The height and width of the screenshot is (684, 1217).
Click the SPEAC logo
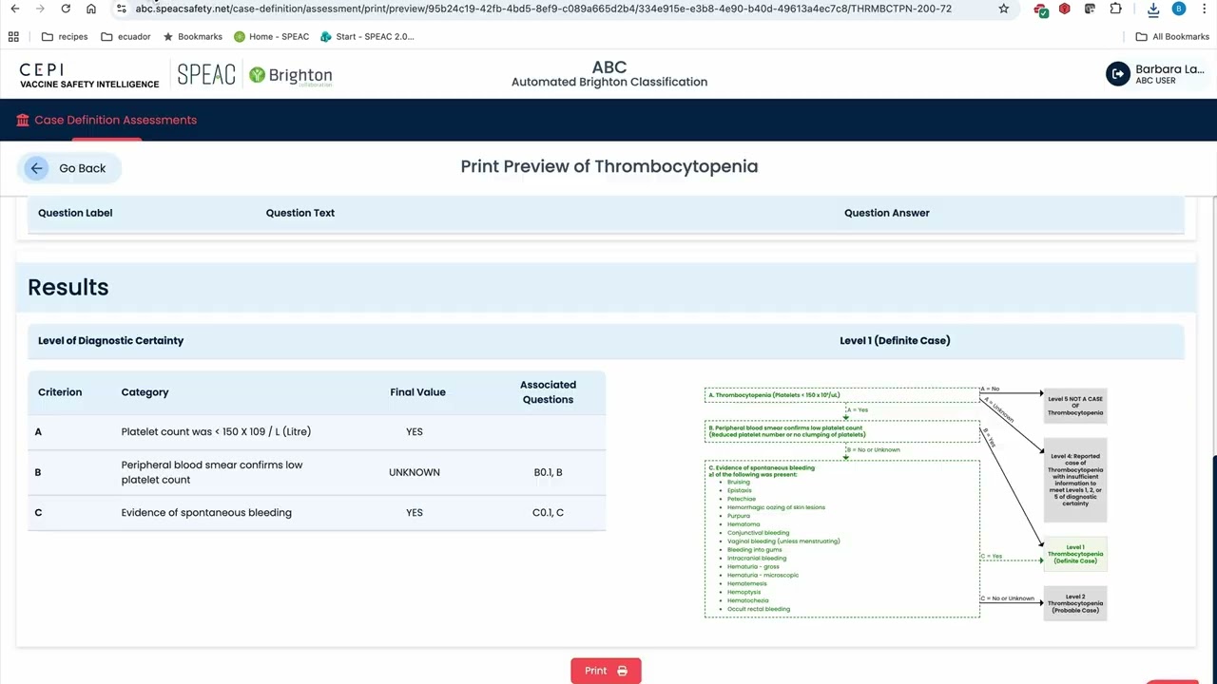pos(206,75)
